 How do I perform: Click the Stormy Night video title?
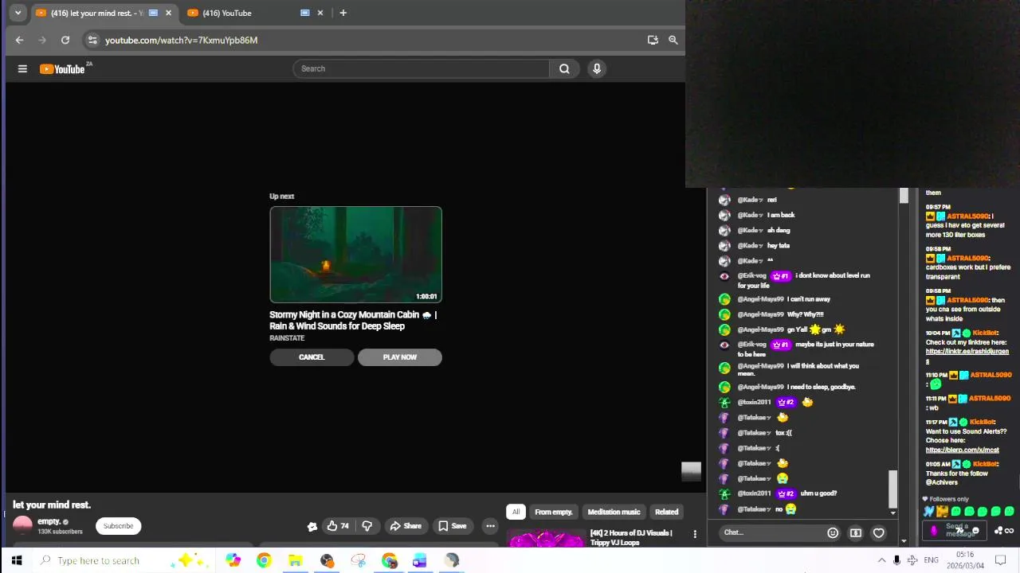[x=353, y=320]
